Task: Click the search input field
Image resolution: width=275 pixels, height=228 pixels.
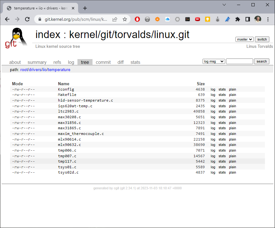Action: 239,61
